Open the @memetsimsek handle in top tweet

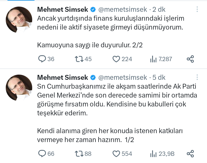[x=123, y=10]
